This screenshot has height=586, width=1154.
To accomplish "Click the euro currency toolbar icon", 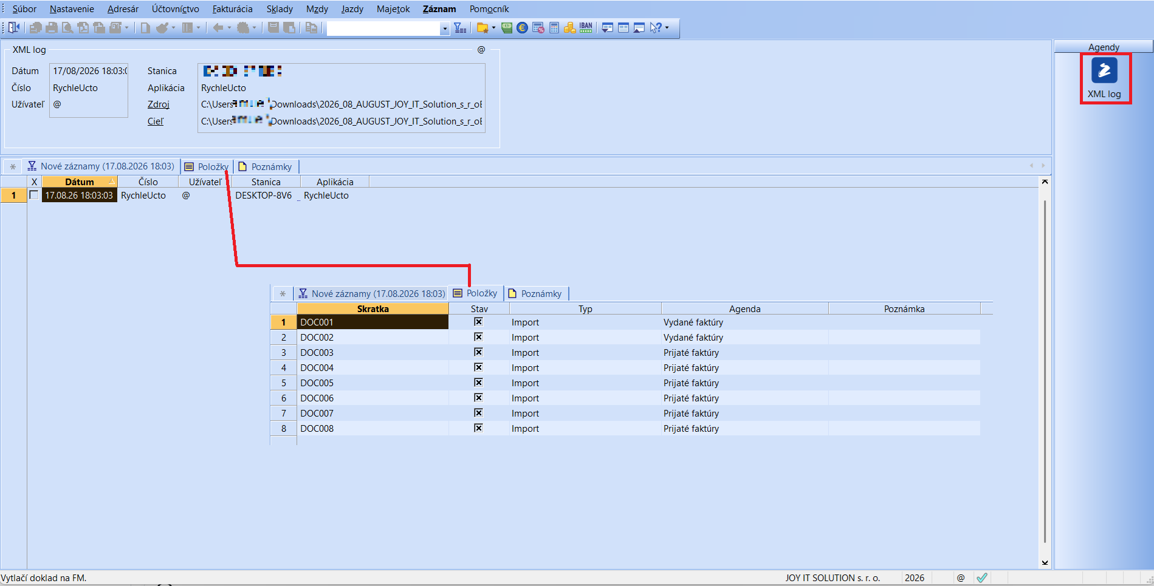I will [522, 27].
